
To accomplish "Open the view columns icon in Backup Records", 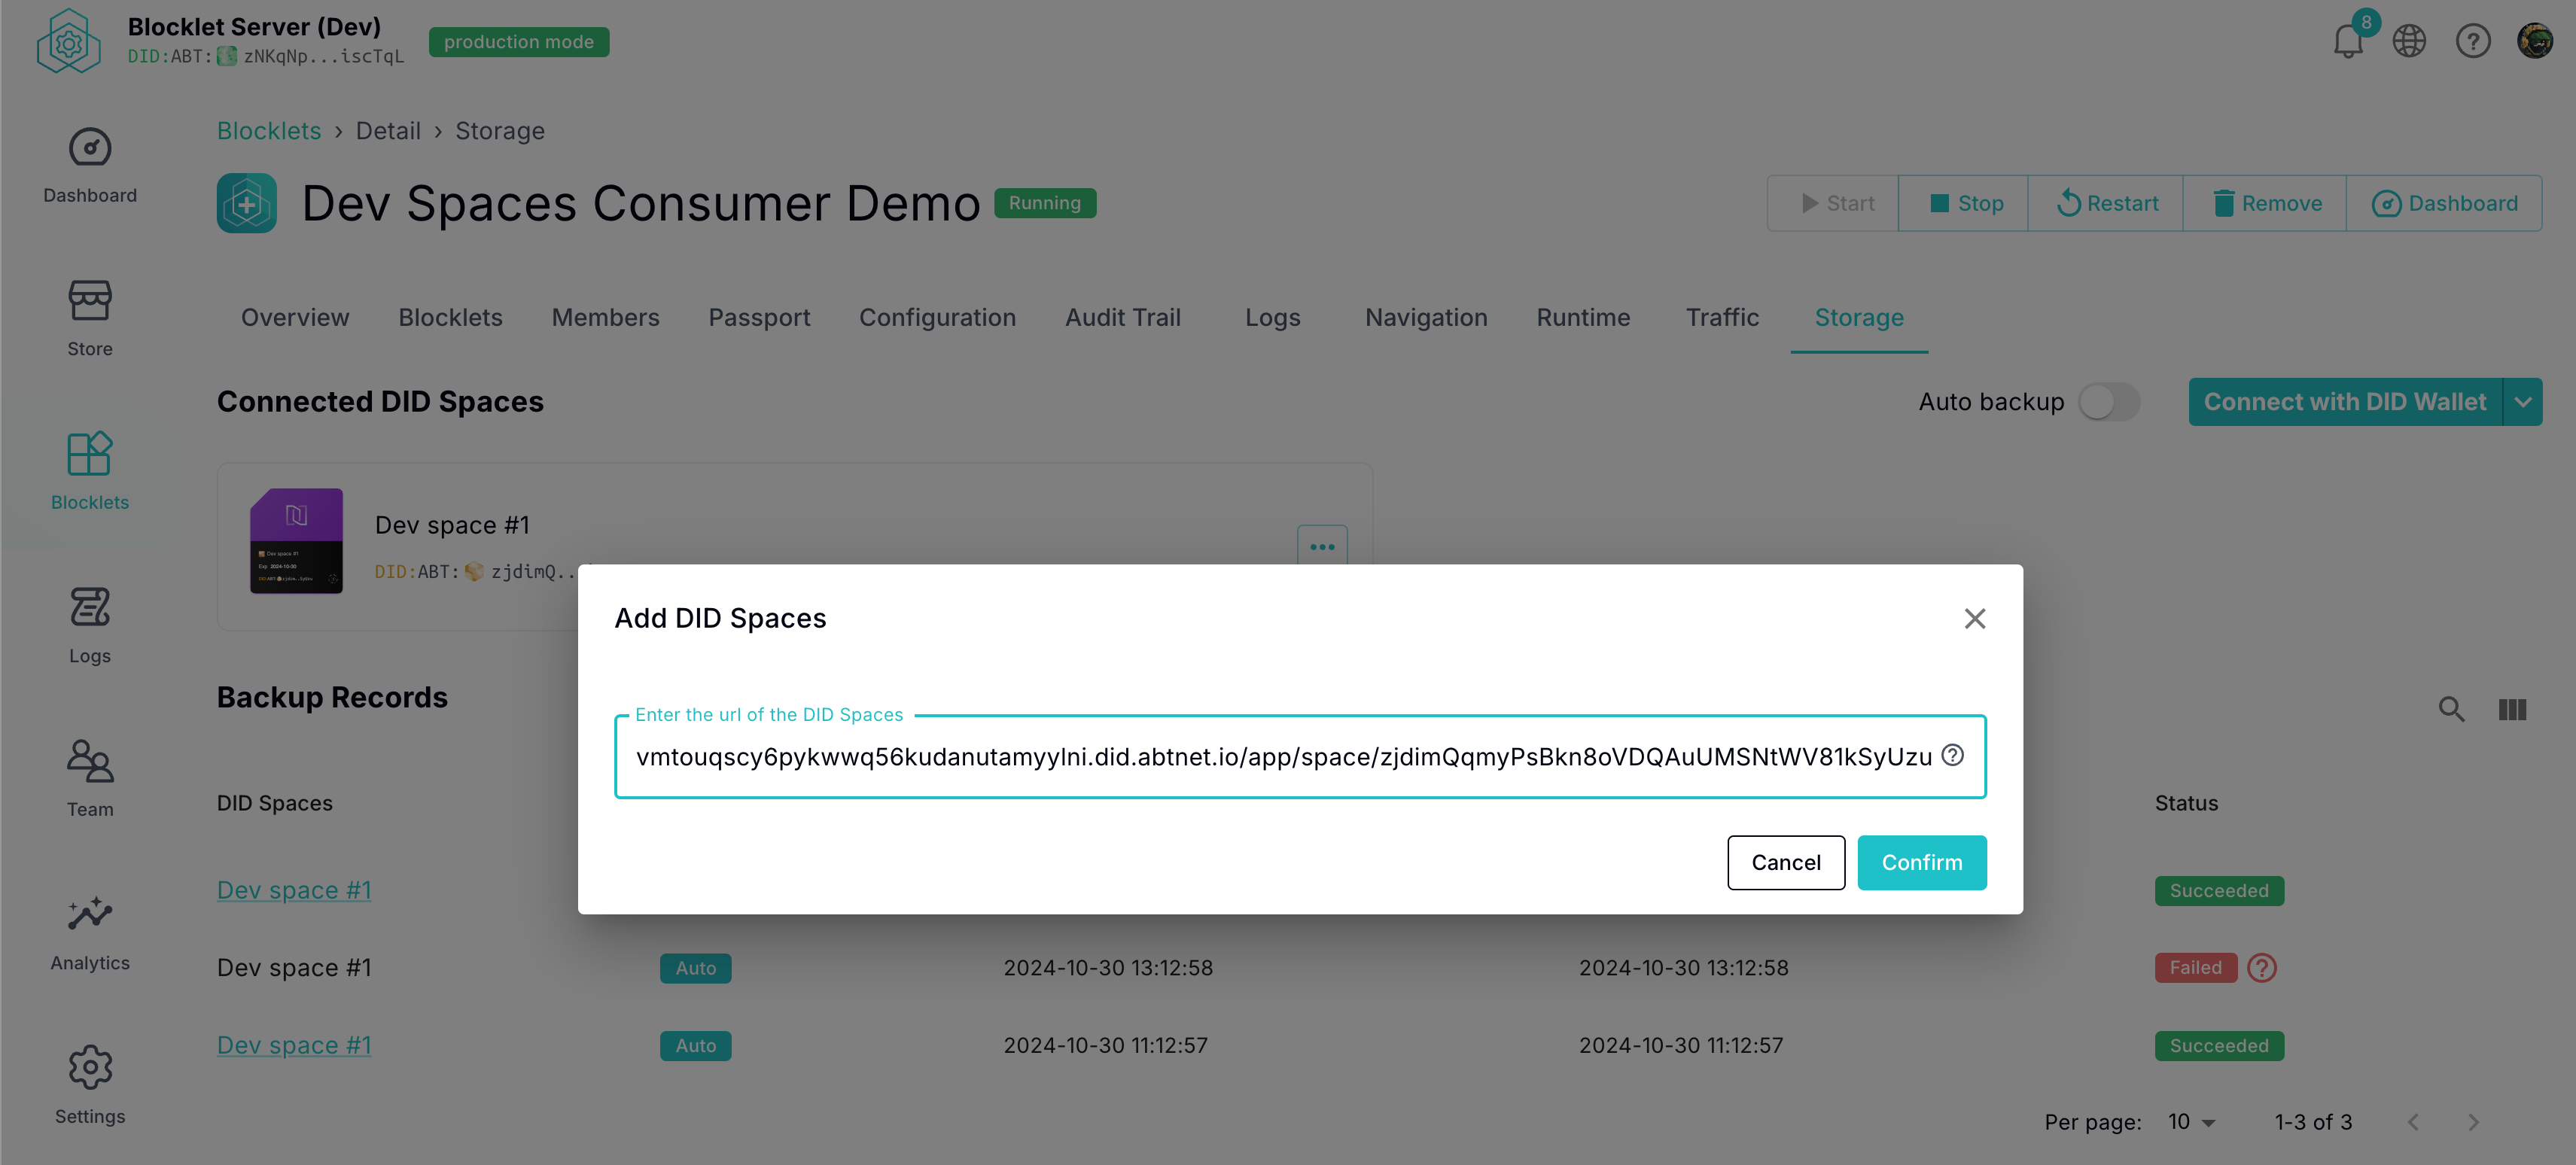I will coord(2512,709).
